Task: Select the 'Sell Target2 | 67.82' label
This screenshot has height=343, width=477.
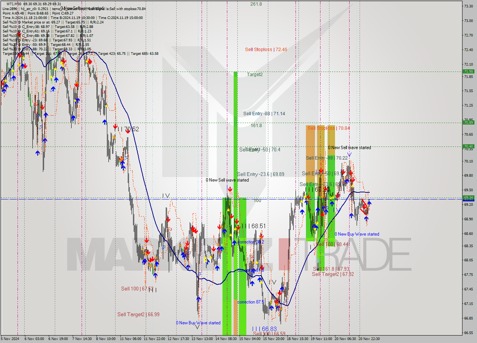Action: [333, 274]
